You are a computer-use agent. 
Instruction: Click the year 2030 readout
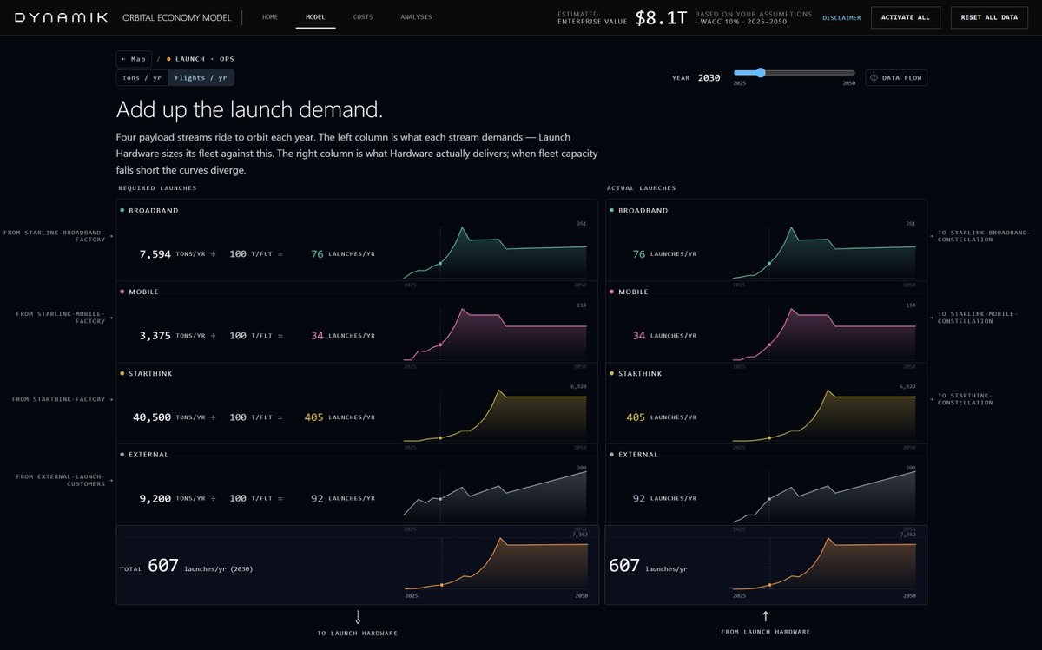point(709,78)
